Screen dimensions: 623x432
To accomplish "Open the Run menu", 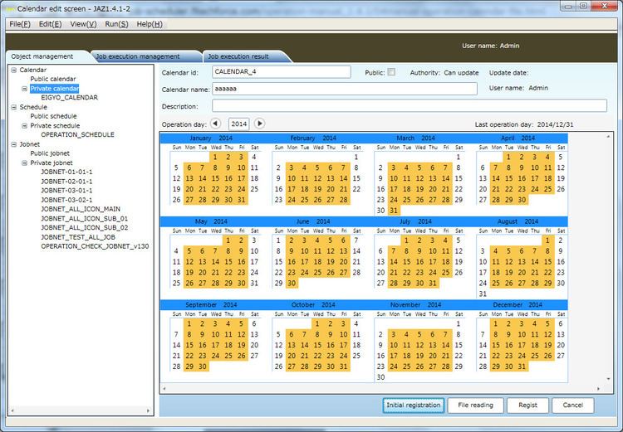I will (116, 24).
